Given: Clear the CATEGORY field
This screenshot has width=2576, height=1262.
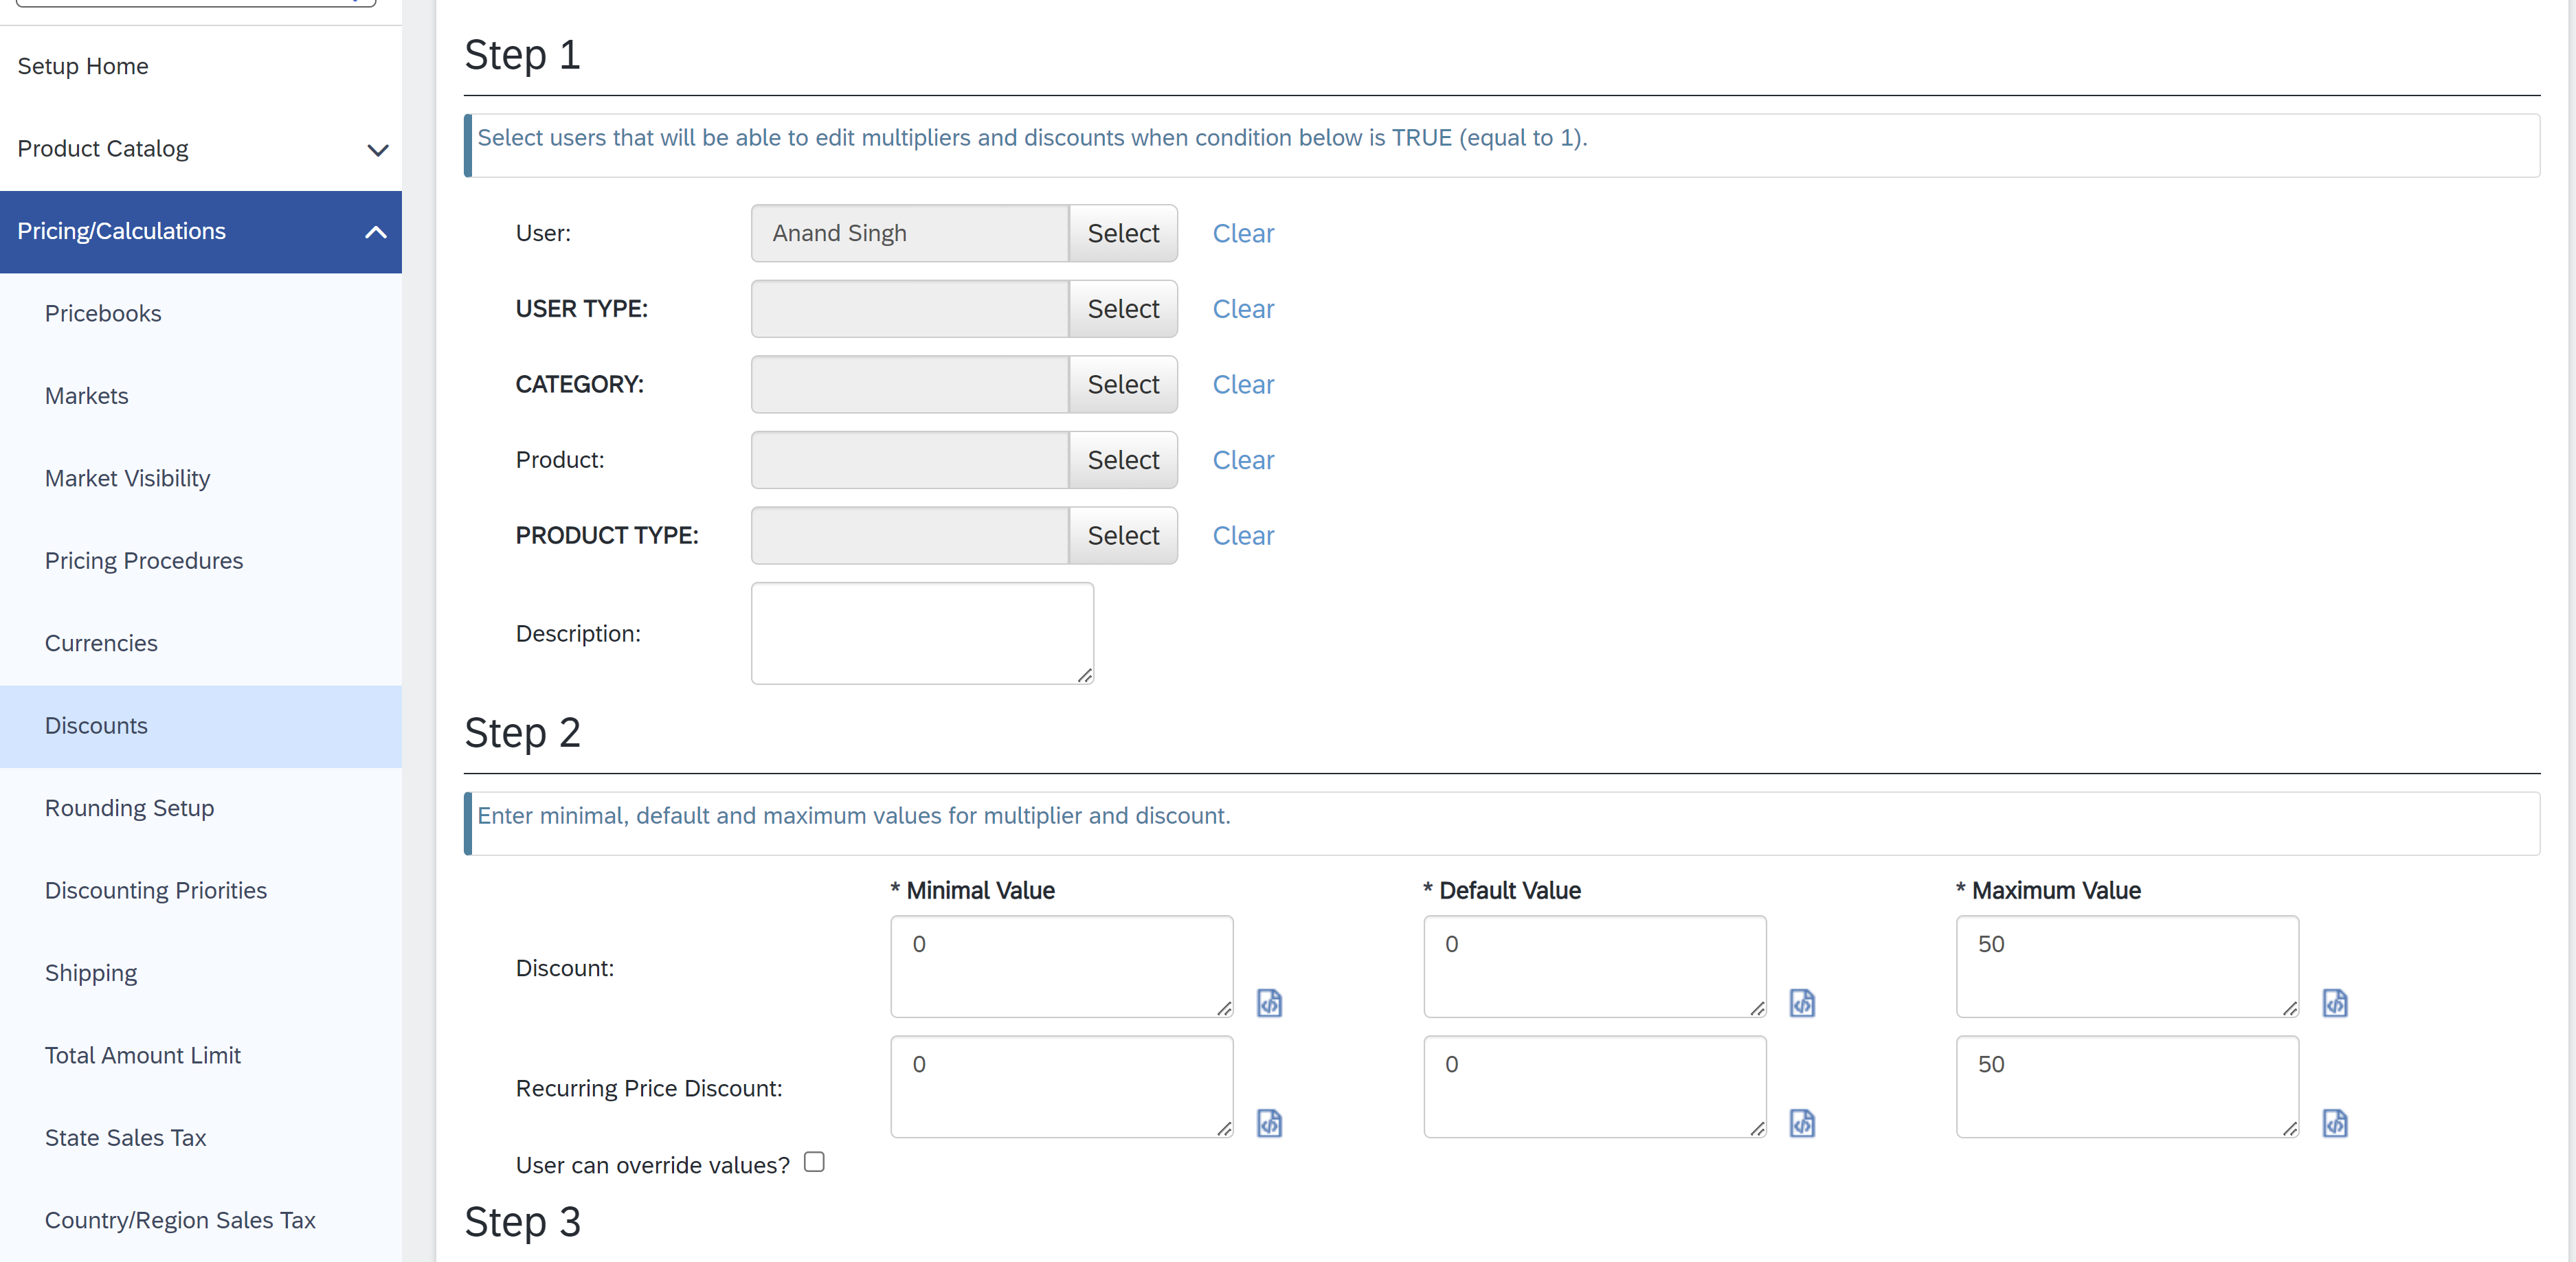Looking at the screenshot, I should click(1243, 384).
